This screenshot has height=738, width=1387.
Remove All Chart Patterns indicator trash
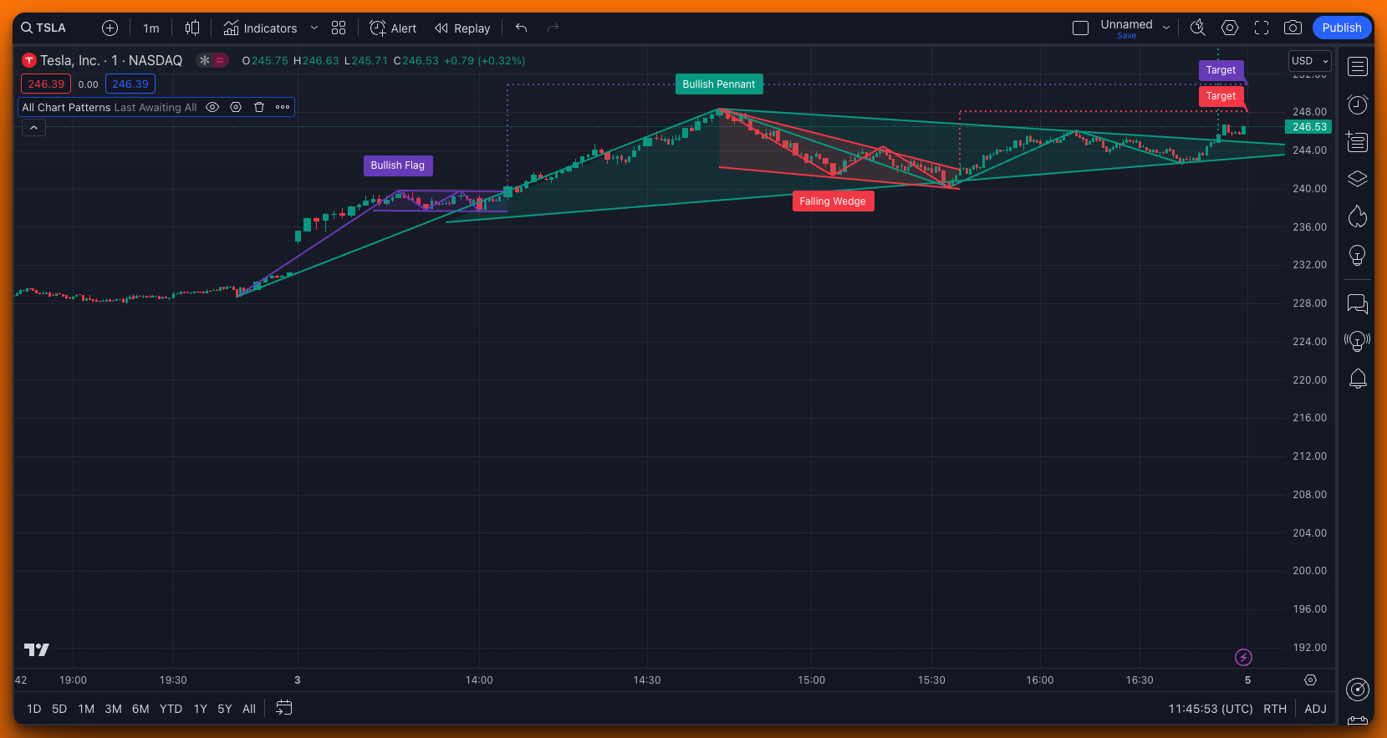coord(259,107)
